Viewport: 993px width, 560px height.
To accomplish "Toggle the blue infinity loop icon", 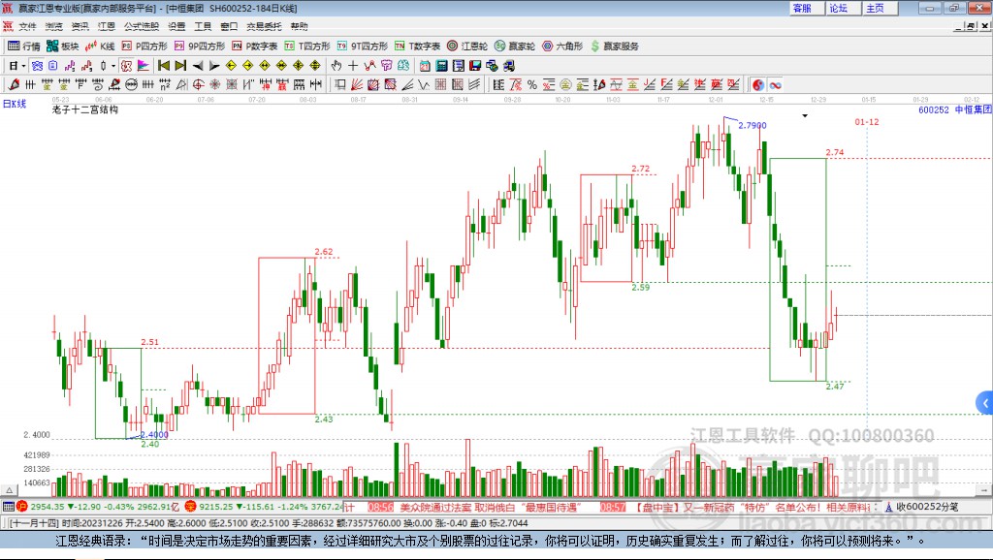I will tap(775, 85).
